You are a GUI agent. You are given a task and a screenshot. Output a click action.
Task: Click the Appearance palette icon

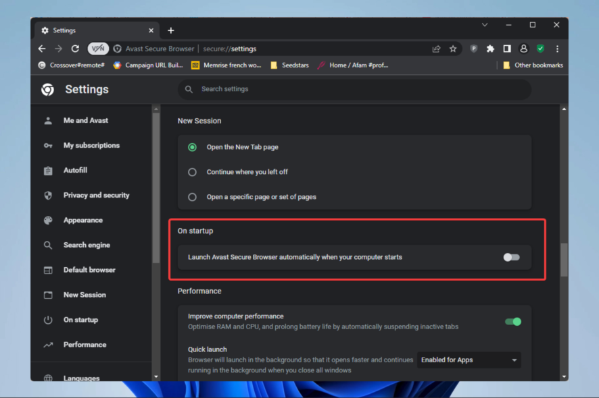point(48,221)
